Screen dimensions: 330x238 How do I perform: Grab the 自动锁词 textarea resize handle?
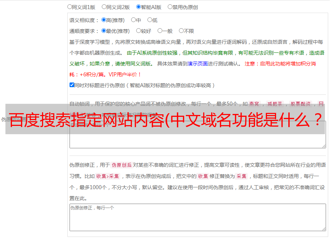[x=324, y=146]
